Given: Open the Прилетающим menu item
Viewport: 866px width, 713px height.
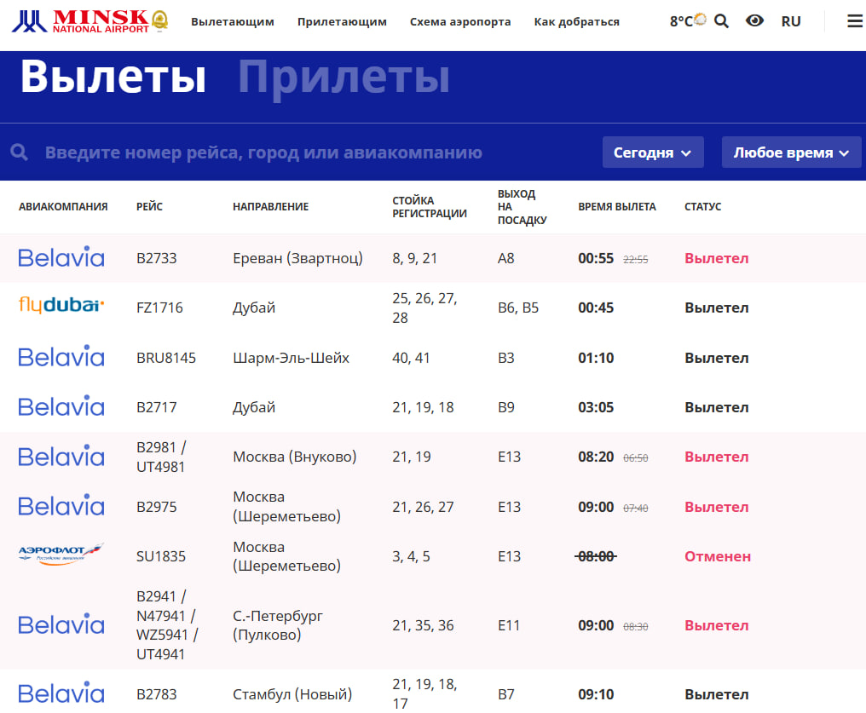Looking at the screenshot, I should (342, 21).
